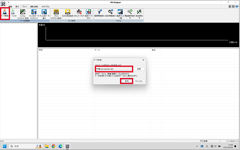Click the press IP address field
240x150 pixels.
[114, 69]
